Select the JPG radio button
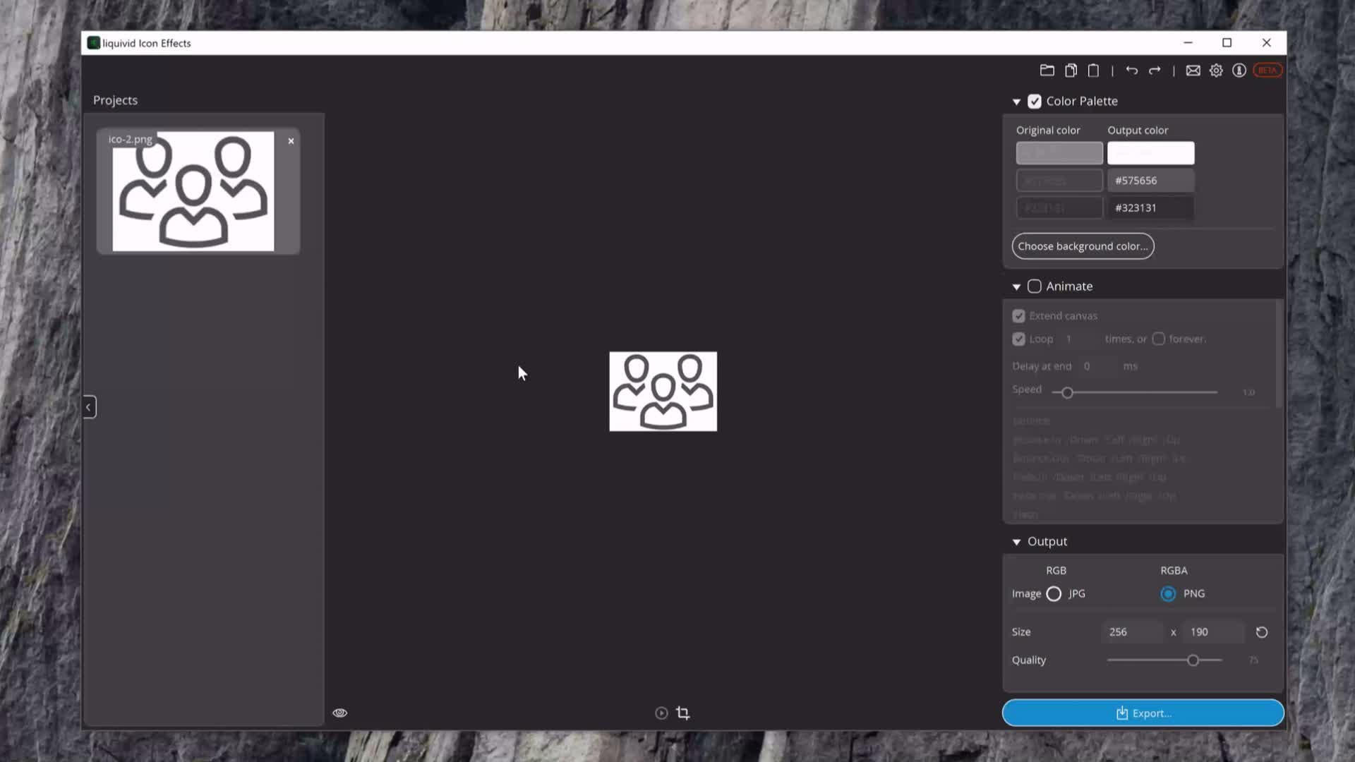Screen dimensions: 1355x762 (x=1054, y=594)
